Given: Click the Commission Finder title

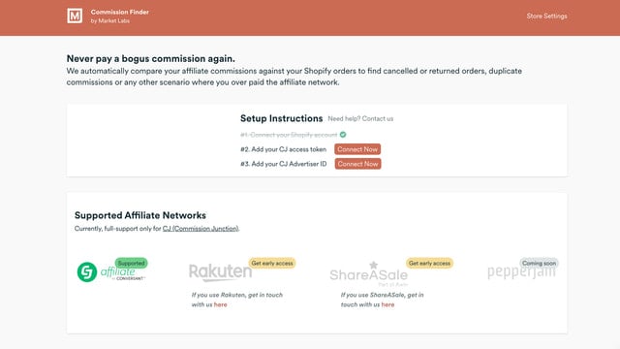Looking at the screenshot, I should click(120, 12).
